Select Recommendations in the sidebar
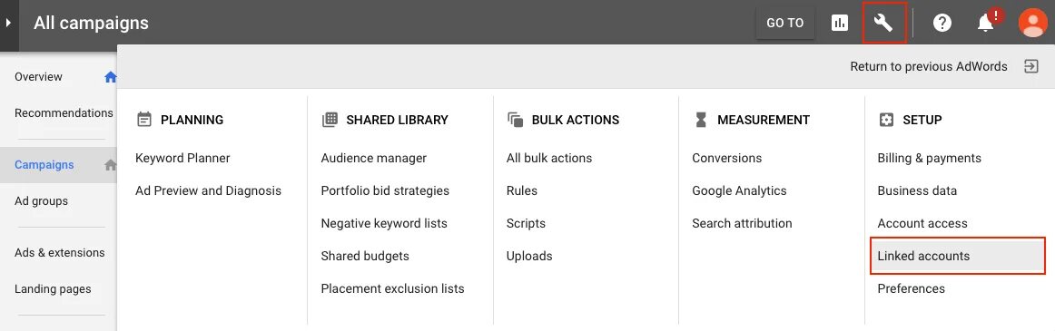 [64, 112]
